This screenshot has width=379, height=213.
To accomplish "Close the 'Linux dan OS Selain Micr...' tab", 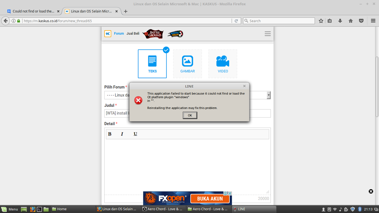I will [x=117, y=12].
